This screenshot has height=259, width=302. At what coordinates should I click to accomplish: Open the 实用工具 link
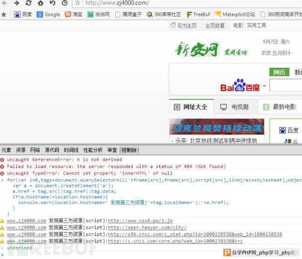click(256, 26)
